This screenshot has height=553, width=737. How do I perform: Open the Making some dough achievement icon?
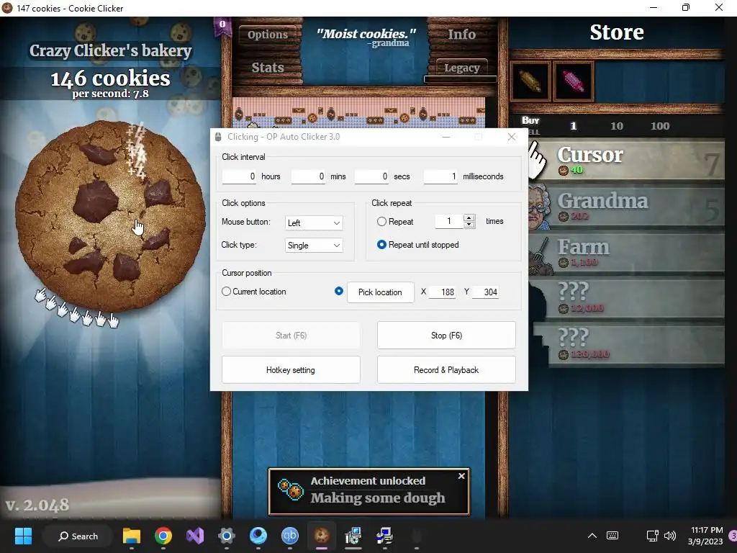pyautogui.click(x=290, y=490)
